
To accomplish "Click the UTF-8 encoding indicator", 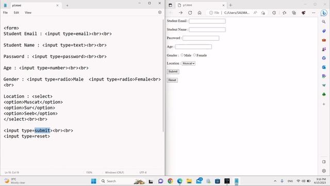I will click(143, 173).
